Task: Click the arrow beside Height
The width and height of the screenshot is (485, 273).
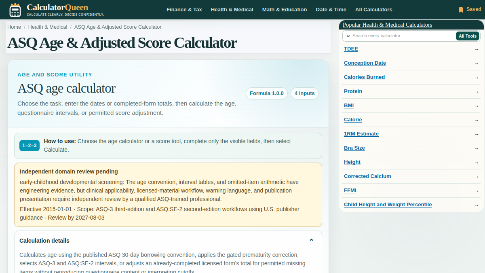Action: pyautogui.click(x=477, y=163)
